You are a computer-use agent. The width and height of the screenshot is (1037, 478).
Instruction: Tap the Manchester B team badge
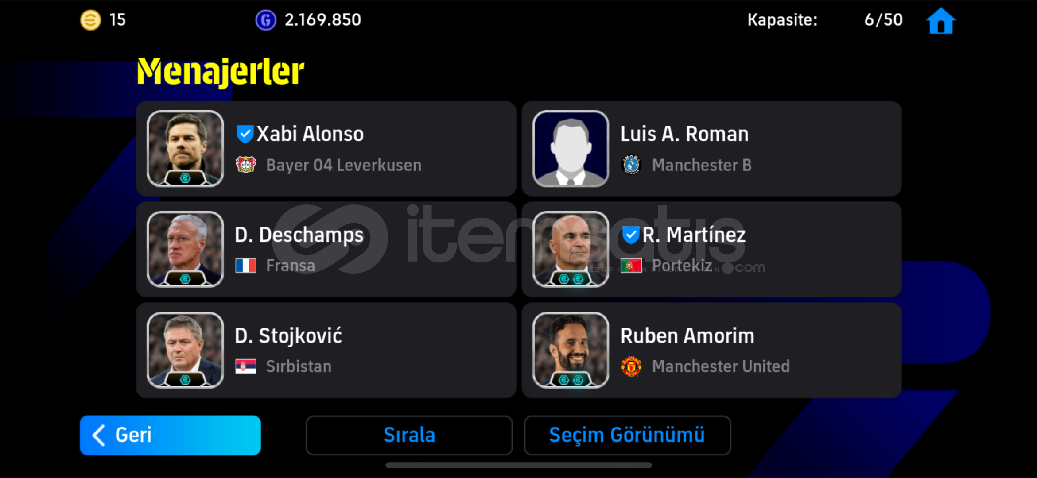(631, 165)
